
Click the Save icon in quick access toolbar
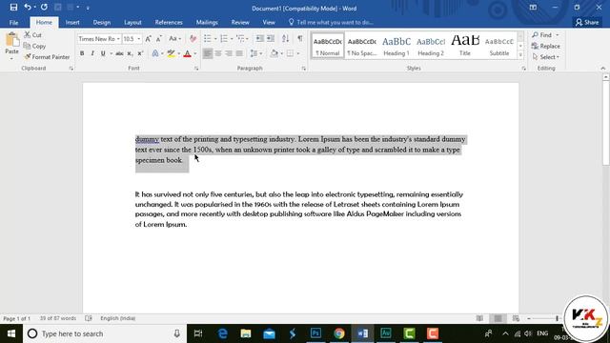click(13, 8)
